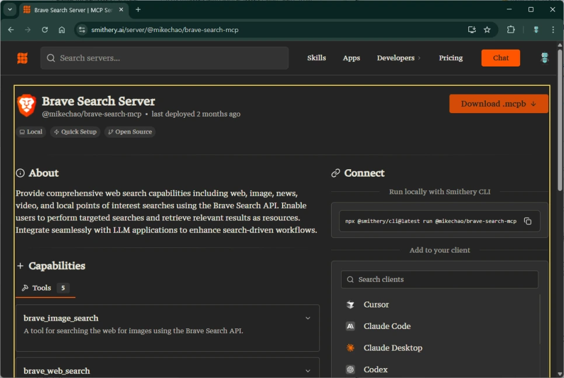Image resolution: width=564 pixels, height=378 pixels.
Task: Click the page vertical scrollbar thumb
Action: click(560, 120)
